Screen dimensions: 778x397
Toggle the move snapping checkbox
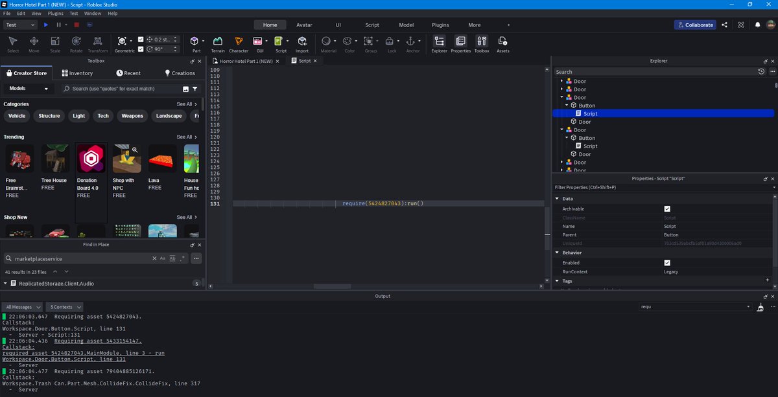click(141, 39)
